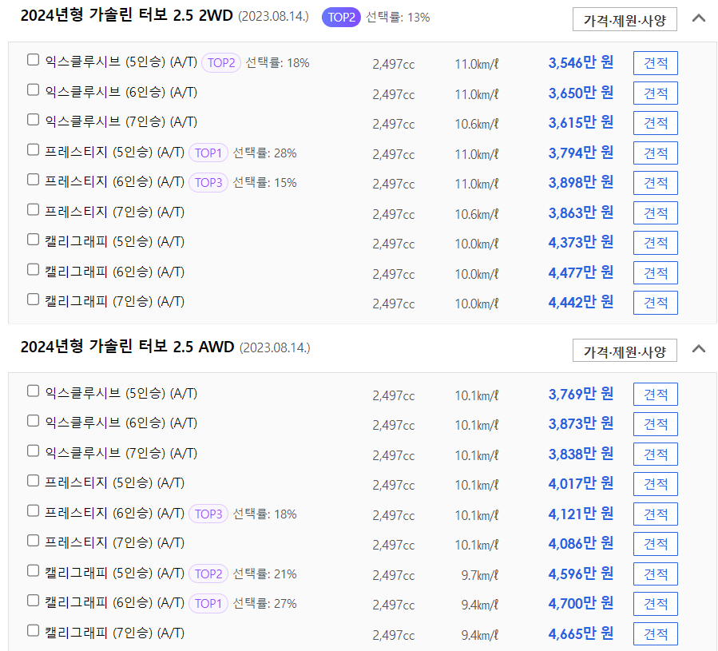Get 견적 for the 4,017만 원 trim
The height and width of the screenshot is (651, 718).
click(655, 484)
